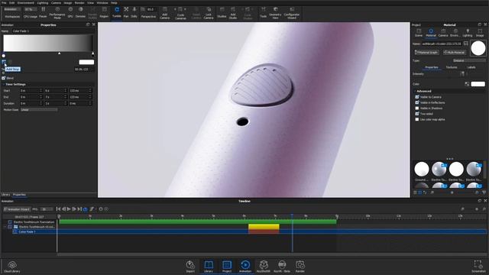The image size is (489, 275).
Task: Open the Workspaces dropdown
Action: point(12,9)
